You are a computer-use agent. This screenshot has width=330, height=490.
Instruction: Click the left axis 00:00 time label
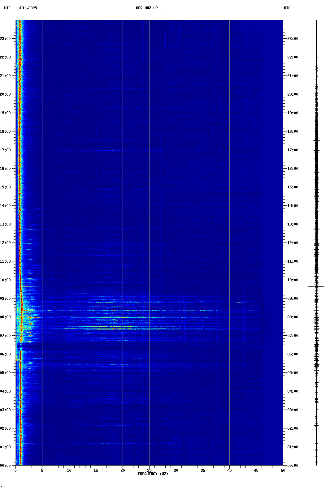click(x=6, y=466)
